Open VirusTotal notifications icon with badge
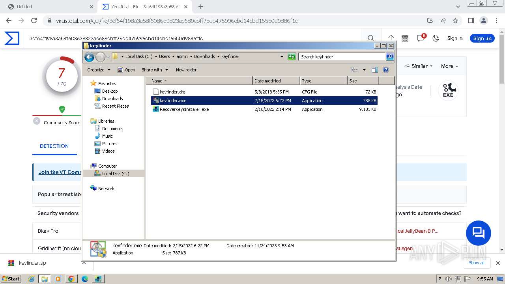The height and width of the screenshot is (284, 505). pyautogui.click(x=421, y=38)
